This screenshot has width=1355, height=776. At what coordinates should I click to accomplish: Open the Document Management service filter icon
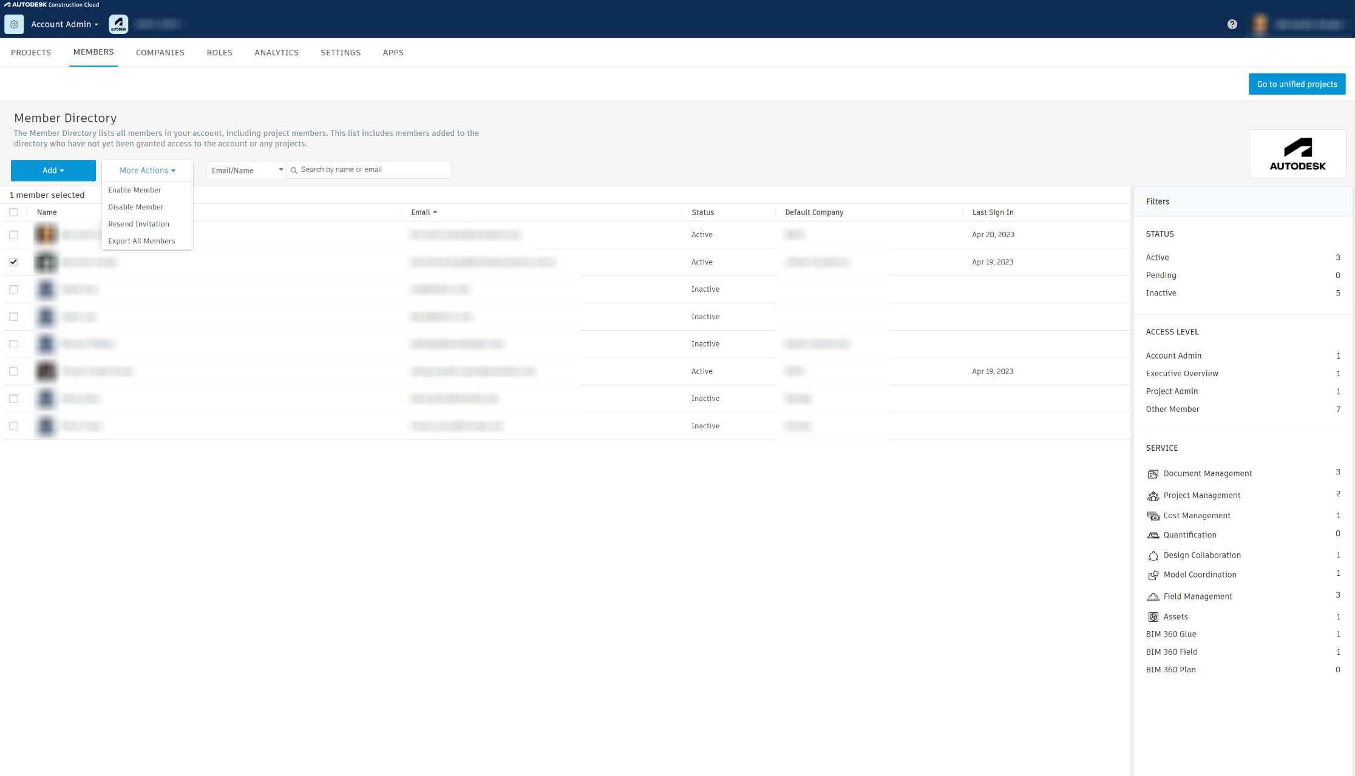pos(1153,474)
